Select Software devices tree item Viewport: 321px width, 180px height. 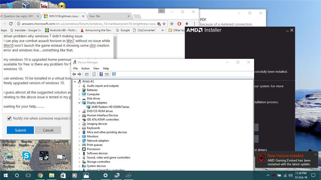97,153
